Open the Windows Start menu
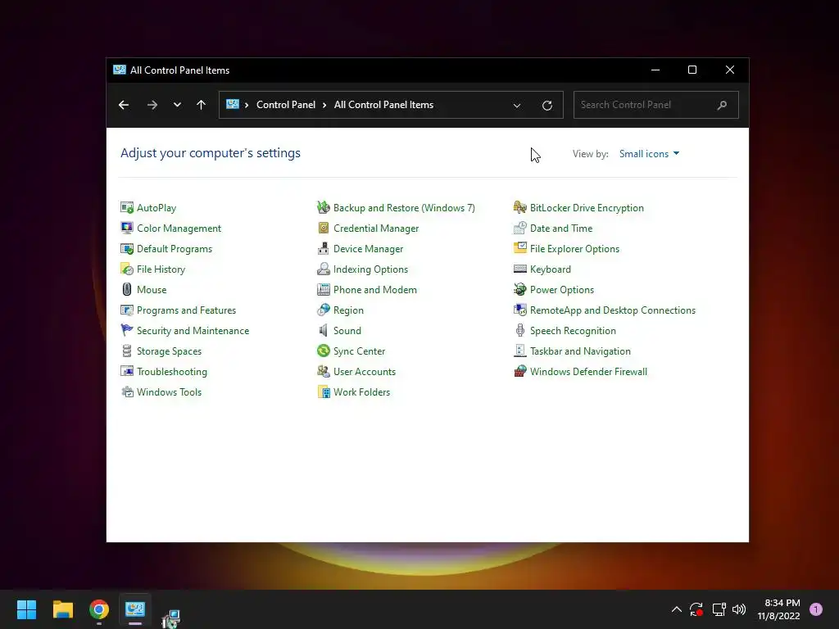 [26, 609]
